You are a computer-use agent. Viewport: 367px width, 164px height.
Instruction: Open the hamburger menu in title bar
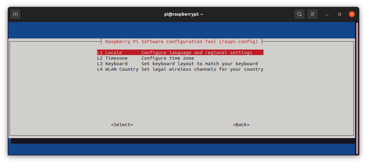[312, 14]
